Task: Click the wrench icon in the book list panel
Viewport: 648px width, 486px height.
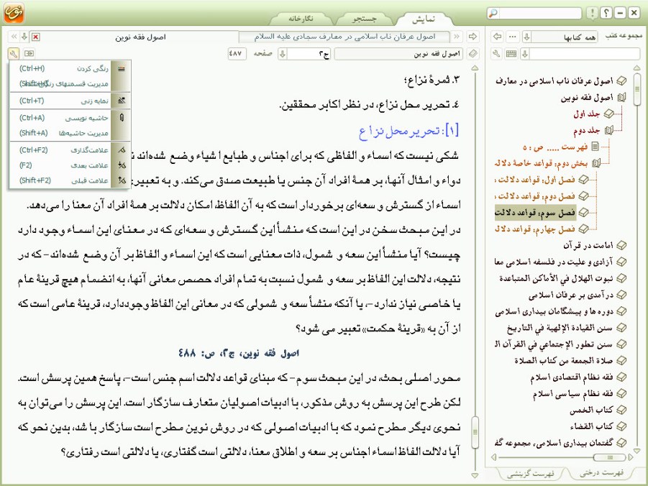Action: pos(496,54)
